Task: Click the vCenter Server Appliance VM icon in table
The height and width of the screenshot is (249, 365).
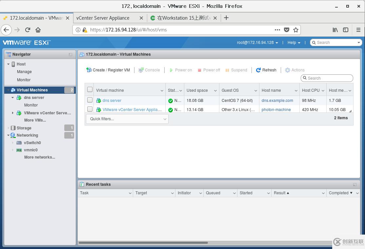Action: pos(99,109)
